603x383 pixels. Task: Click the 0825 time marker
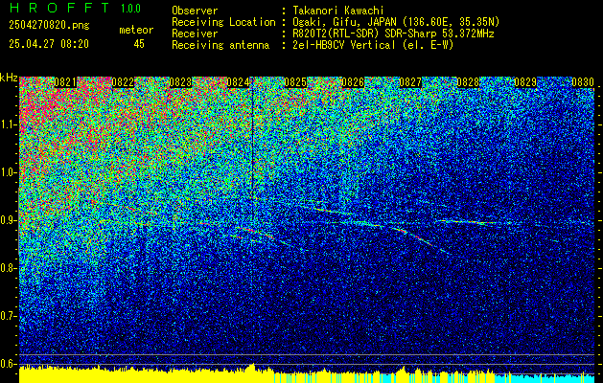(295, 82)
